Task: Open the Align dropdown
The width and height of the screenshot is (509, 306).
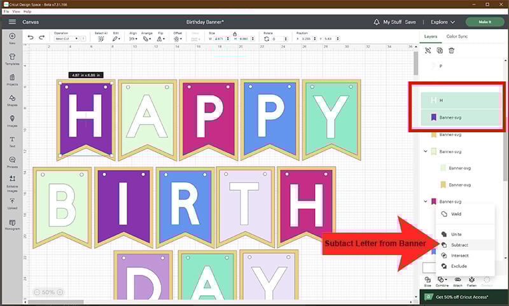Action: pyautogui.click(x=133, y=39)
